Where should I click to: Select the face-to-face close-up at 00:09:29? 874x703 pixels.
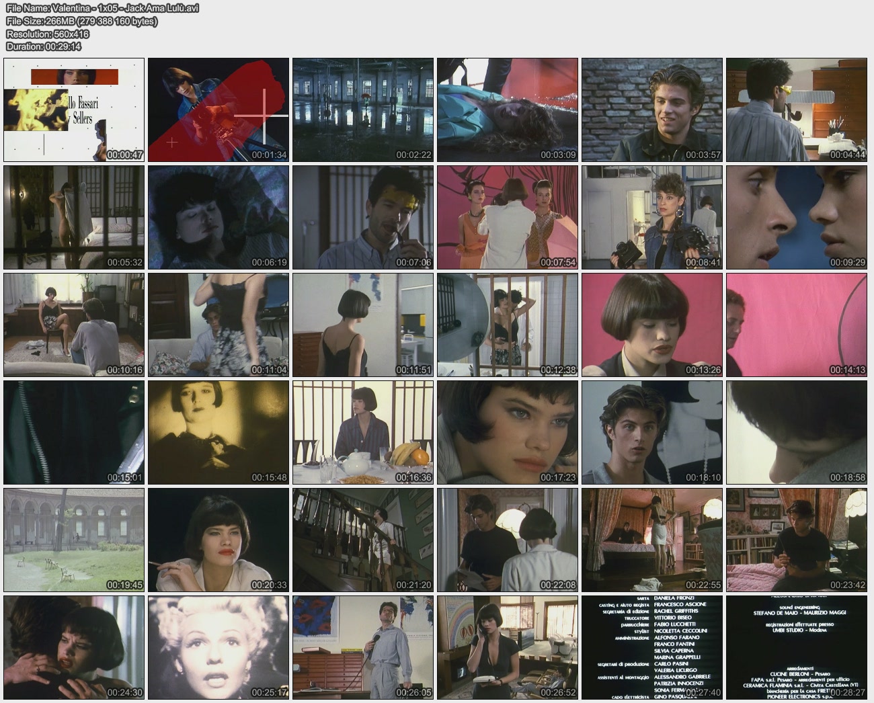[x=797, y=217]
